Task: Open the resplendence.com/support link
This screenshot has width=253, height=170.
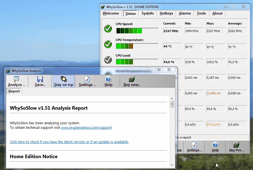Action: pos(86,127)
